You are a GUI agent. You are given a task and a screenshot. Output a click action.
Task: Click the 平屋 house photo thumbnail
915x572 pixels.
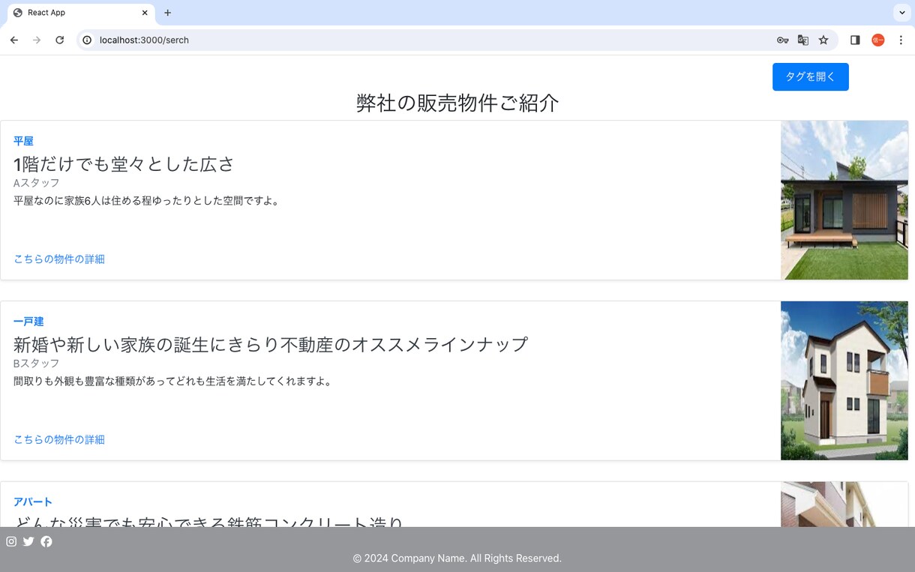tap(844, 200)
